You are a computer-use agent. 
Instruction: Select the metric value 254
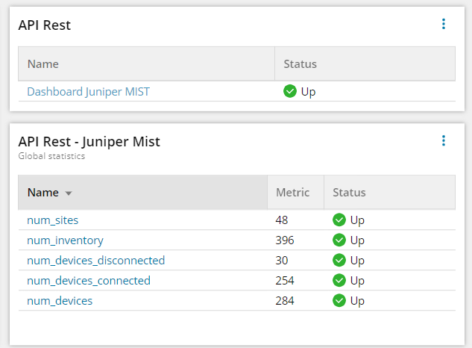click(x=285, y=281)
